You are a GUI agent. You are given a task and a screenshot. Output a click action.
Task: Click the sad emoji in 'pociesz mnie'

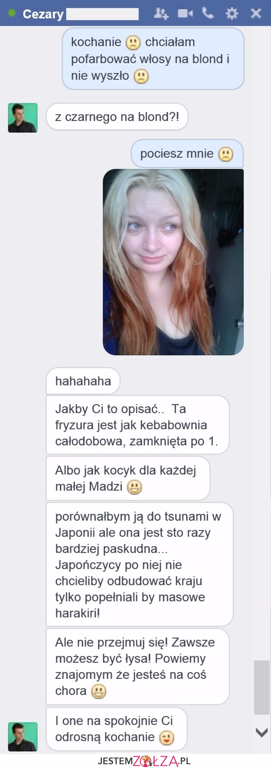(x=226, y=154)
